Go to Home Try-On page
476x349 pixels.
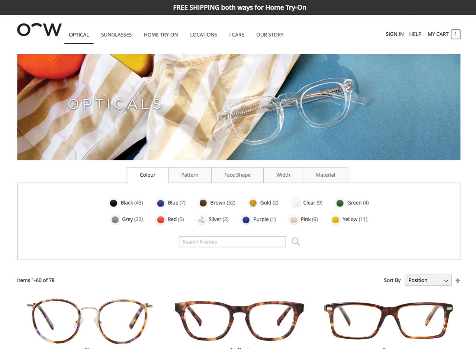161,35
